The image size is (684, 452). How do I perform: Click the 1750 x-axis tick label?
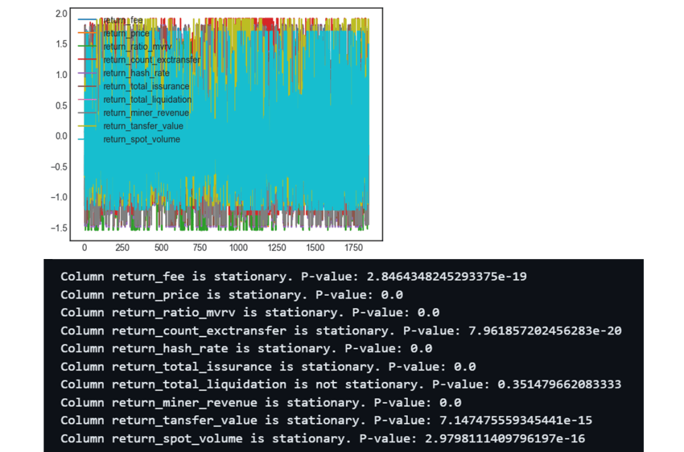point(354,248)
